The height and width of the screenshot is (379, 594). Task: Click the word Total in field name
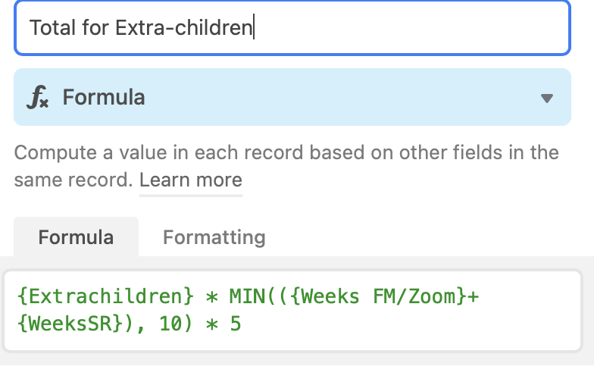53,27
